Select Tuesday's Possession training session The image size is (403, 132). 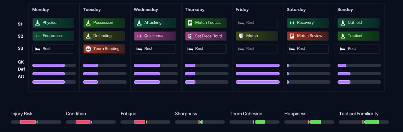point(104,23)
